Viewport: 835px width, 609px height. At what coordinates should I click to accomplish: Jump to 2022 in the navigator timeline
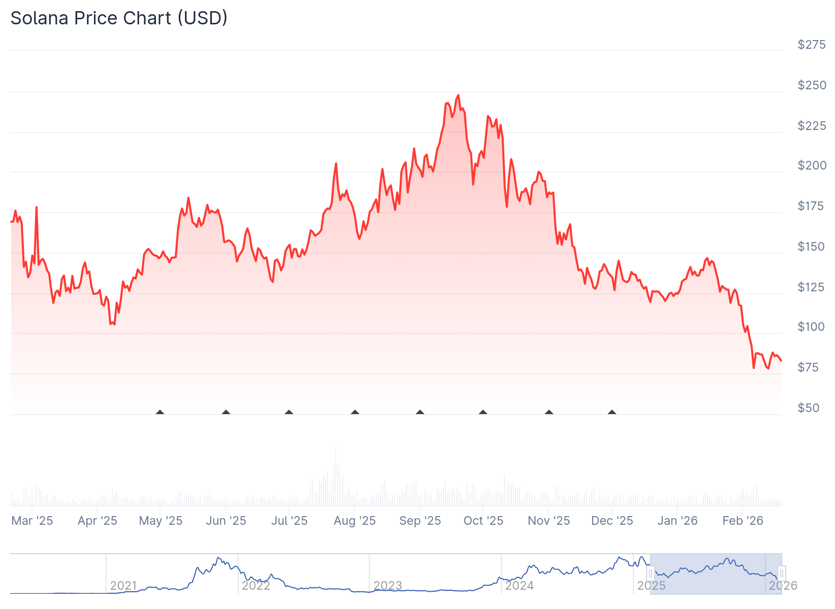pyautogui.click(x=255, y=586)
